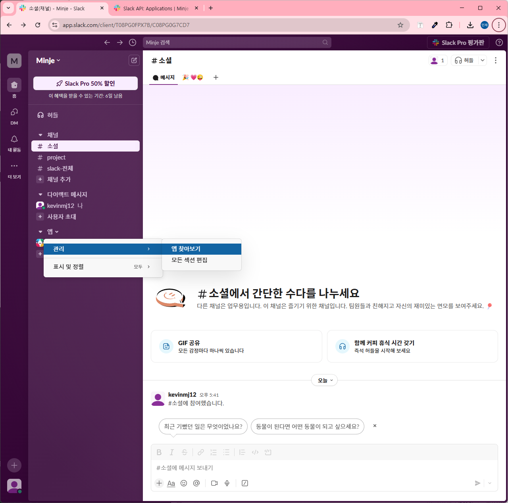Open the user profile avatar at the rail bottom

click(14, 486)
